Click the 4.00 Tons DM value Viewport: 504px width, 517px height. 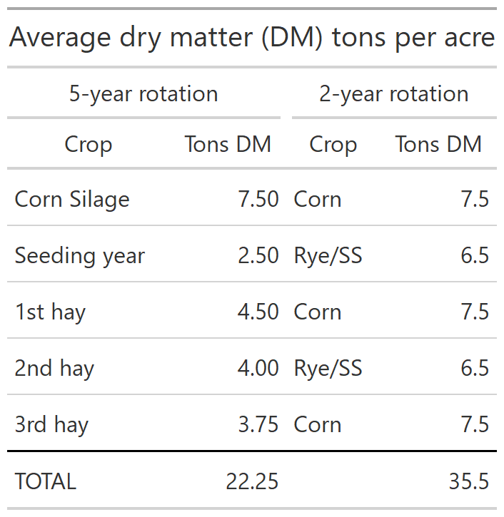point(258,368)
